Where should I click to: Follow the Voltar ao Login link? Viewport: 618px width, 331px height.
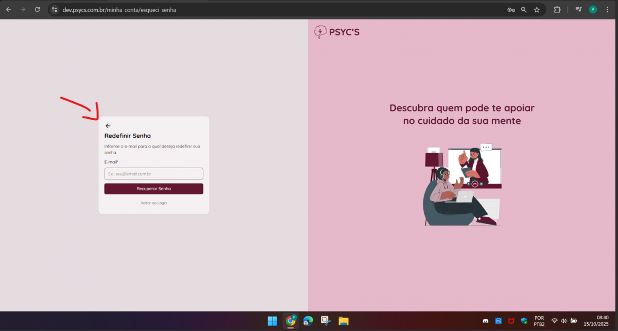click(x=153, y=203)
